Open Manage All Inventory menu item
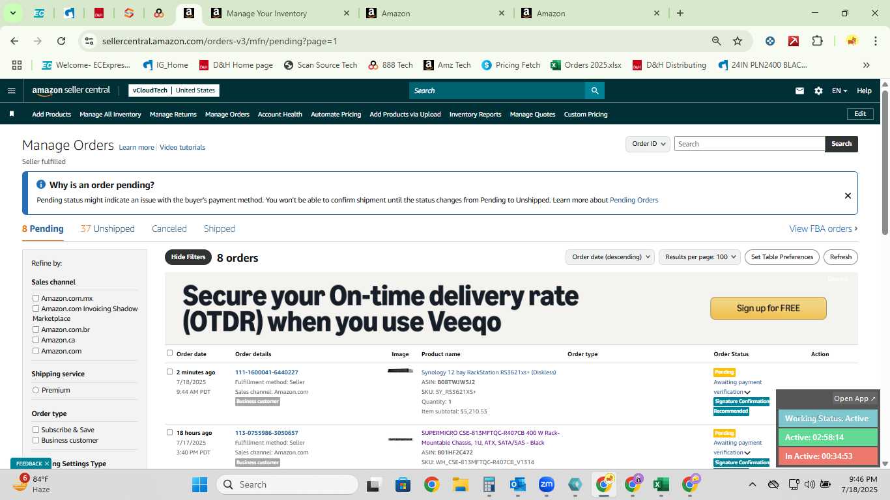The image size is (890, 500). tap(110, 114)
